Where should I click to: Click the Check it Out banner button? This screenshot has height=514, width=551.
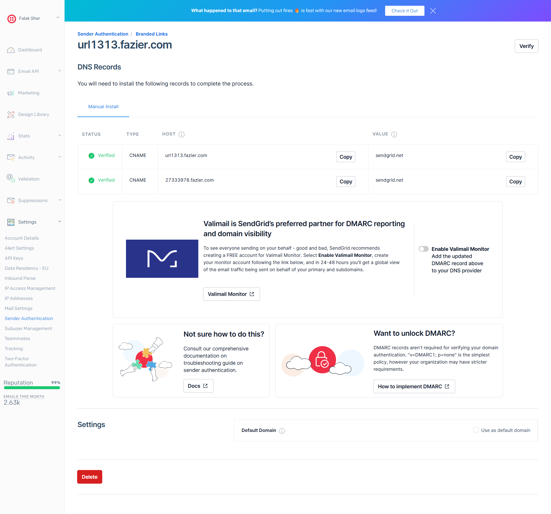(405, 11)
